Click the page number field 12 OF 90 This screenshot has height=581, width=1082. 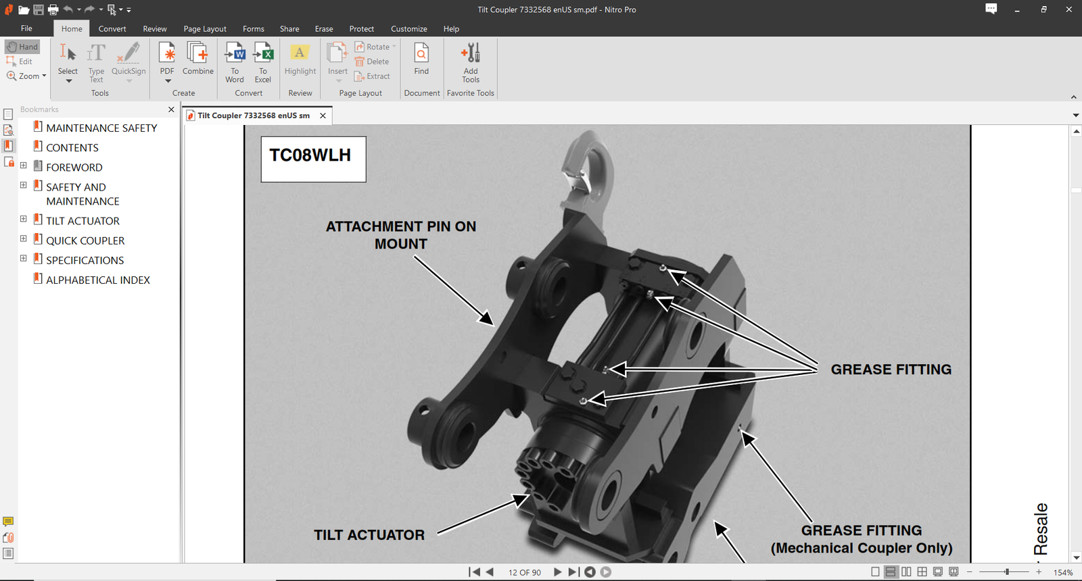[x=525, y=572]
